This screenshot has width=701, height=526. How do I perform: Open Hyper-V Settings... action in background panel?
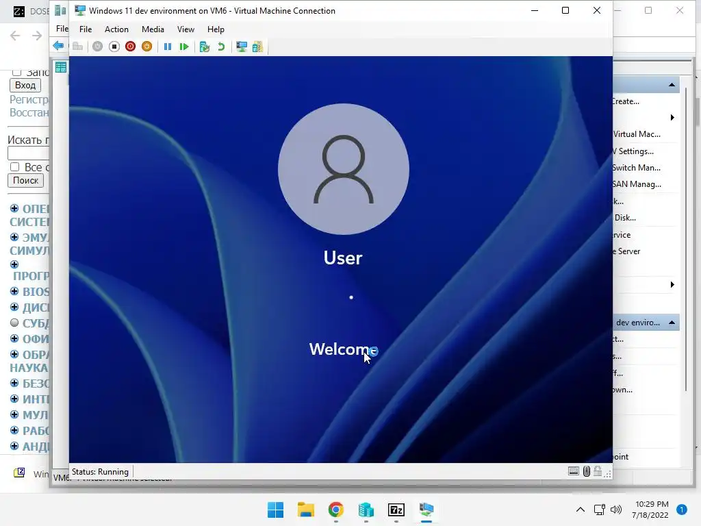(633, 151)
